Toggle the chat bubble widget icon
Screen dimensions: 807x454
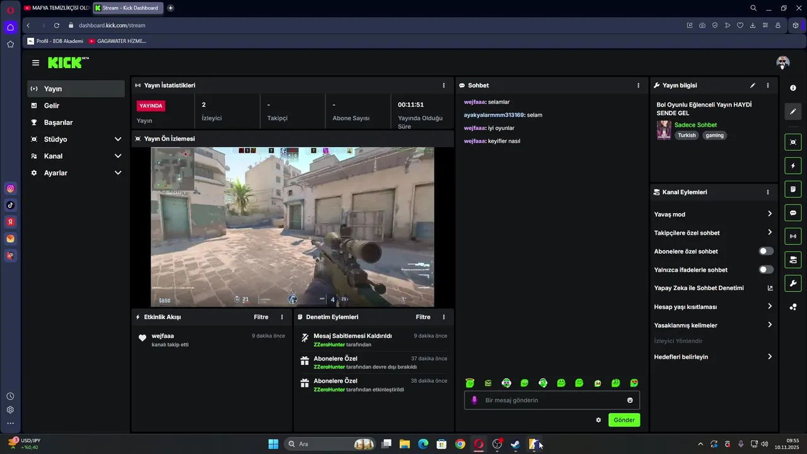pos(793,212)
